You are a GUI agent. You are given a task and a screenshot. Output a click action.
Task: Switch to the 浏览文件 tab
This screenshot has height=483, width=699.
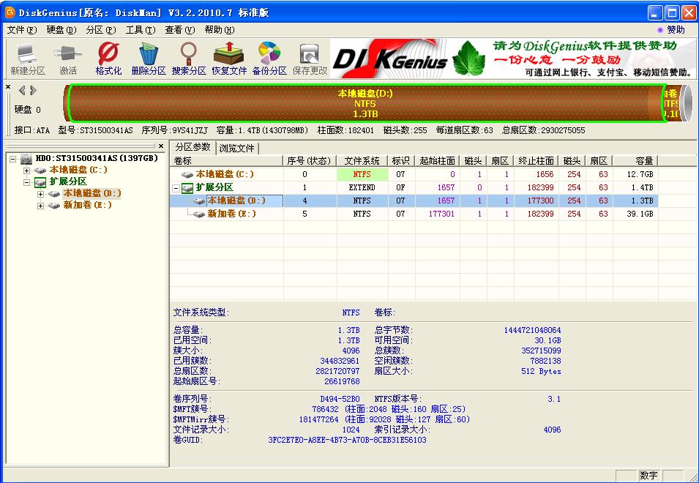point(236,148)
